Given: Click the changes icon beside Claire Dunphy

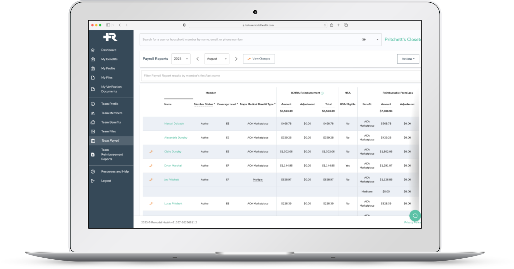Looking at the screenshot, I should click(151, 151).
